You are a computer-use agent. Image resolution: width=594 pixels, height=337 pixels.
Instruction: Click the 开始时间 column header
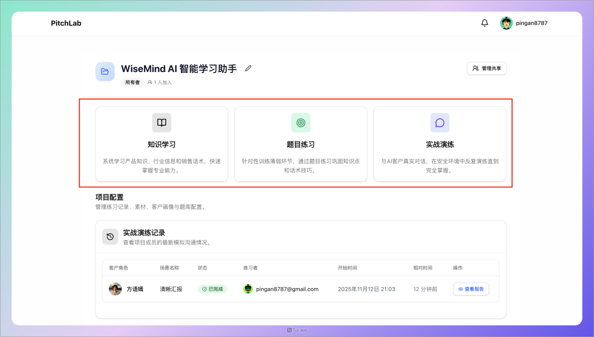coord(347,268)
